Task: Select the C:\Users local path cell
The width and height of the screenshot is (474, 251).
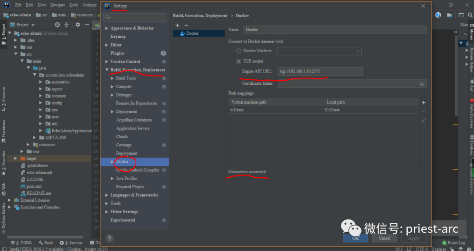Action: click(x=372, y=110)
